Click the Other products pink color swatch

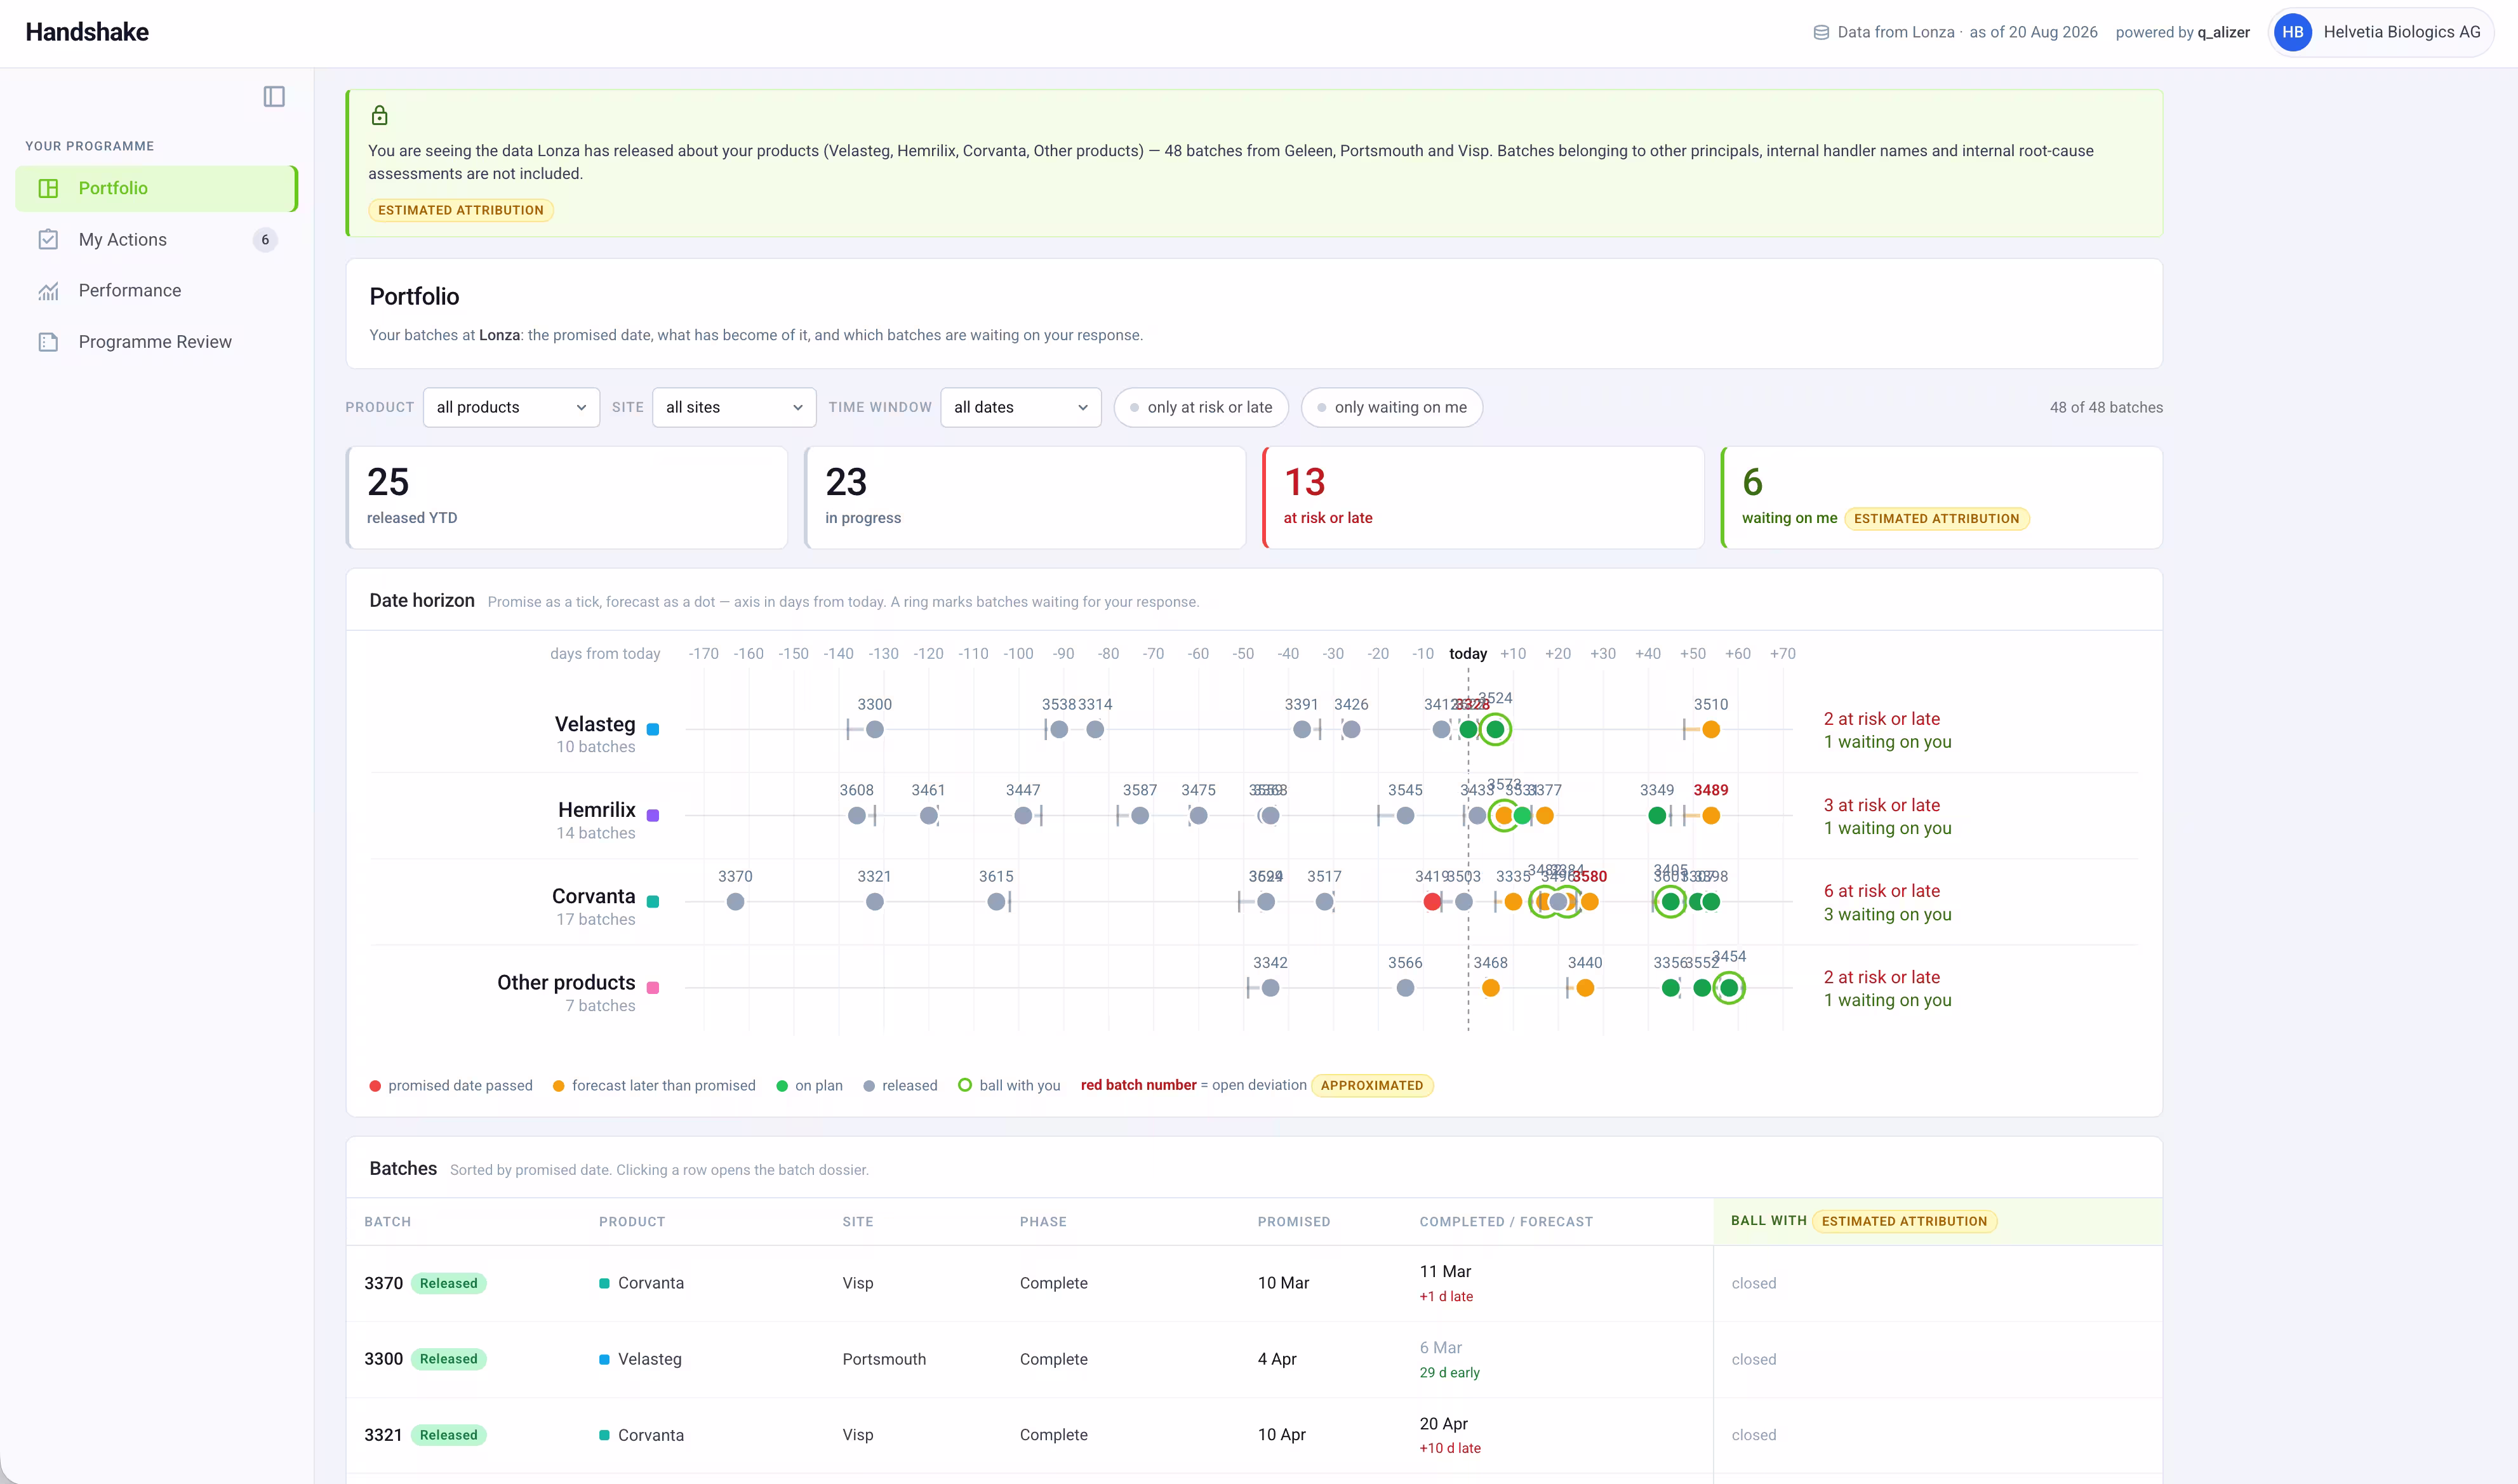pos(653,988)
